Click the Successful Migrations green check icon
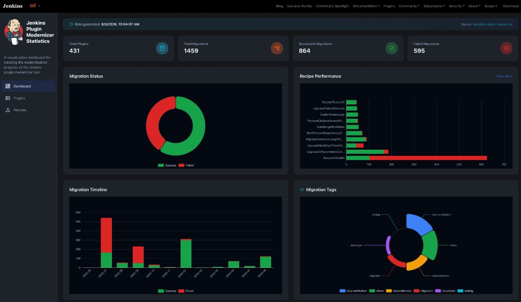The image size is (521, 302). [392, 48]
